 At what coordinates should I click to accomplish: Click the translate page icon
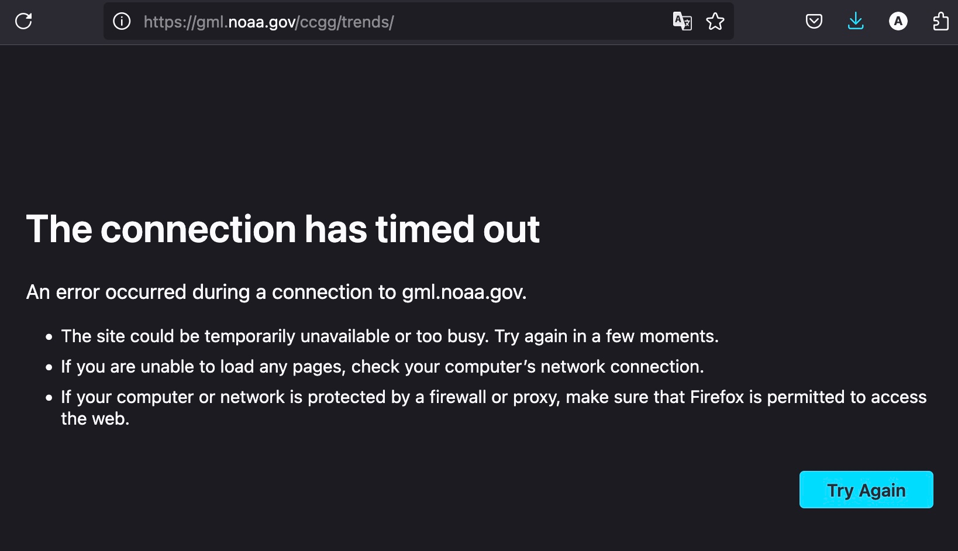pyautogui.click(x=682, y=22)
